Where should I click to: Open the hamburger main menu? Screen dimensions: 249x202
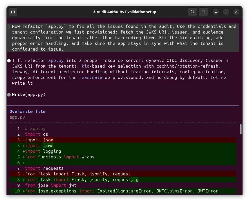pos(203,12)
